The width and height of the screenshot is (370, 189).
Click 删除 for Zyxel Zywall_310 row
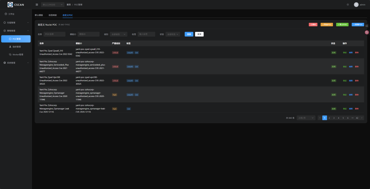357,53
